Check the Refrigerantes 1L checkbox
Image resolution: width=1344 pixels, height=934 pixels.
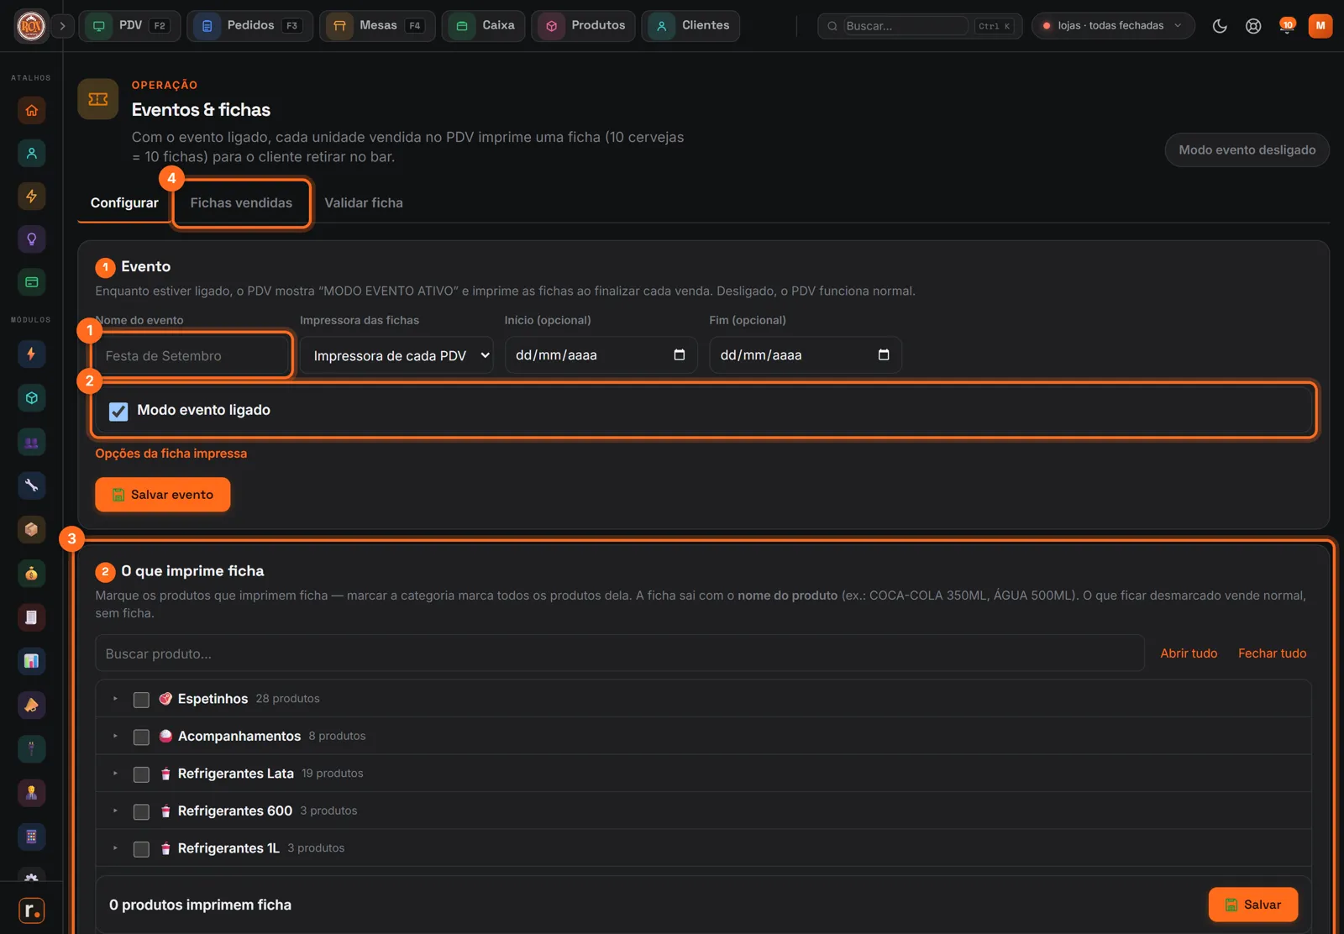tap(141, 849)
